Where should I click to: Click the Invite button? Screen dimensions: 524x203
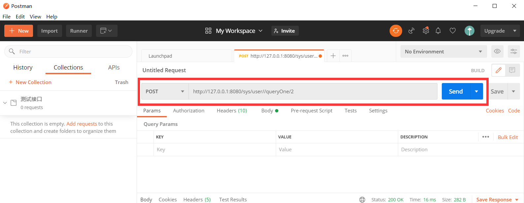point(285,31)
